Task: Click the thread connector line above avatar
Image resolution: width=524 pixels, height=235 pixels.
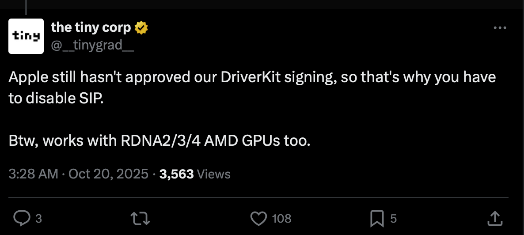Action: pyautogui.click(x=26, y=7)
